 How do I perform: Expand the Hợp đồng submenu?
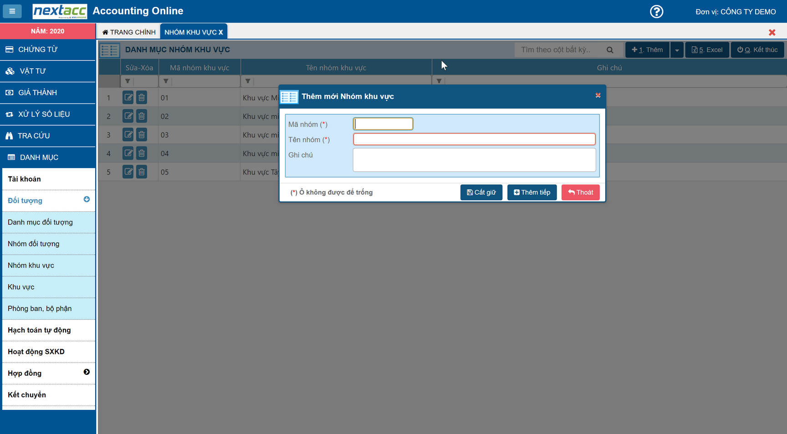click(x=87, y=372)
